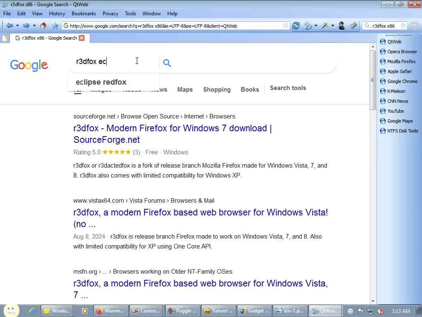Screen dimensions: 422x317
Task: Open the Edit menu
Action: tap(21, 14)
